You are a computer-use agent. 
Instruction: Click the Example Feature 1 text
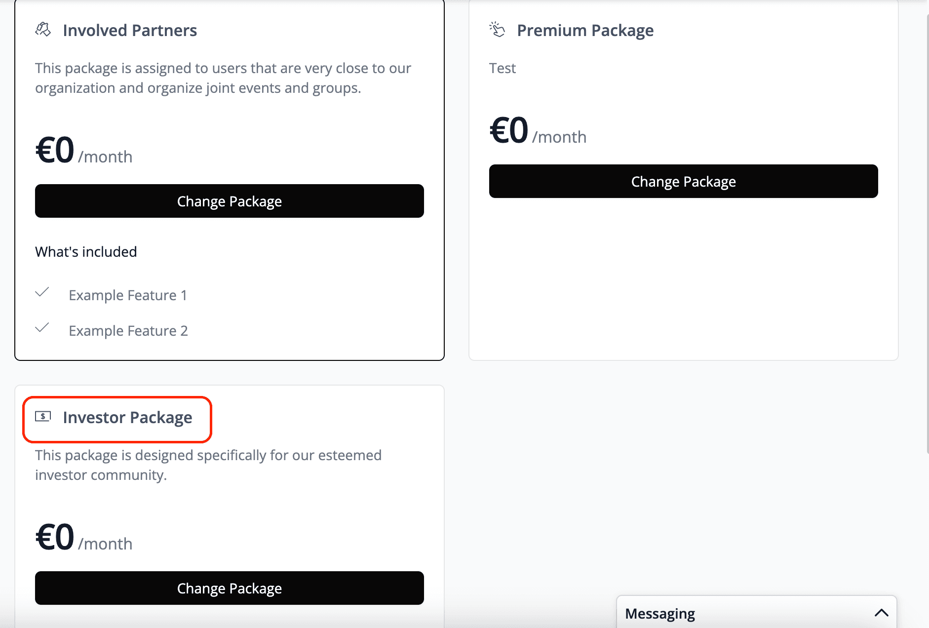[128, 295]
